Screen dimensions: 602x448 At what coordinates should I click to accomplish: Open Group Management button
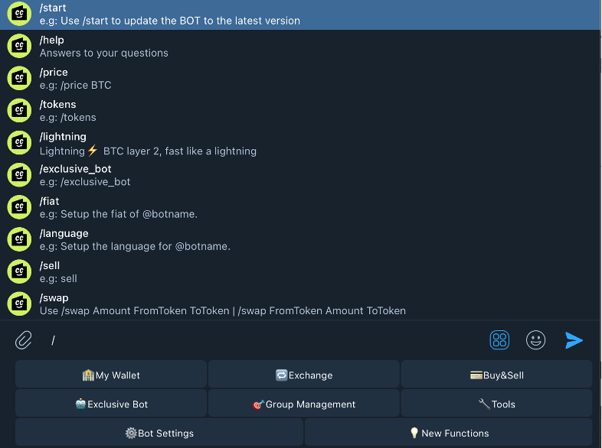tap(304, 404)
